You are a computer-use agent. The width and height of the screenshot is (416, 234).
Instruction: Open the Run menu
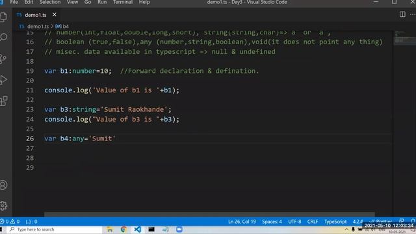(102, 2)
